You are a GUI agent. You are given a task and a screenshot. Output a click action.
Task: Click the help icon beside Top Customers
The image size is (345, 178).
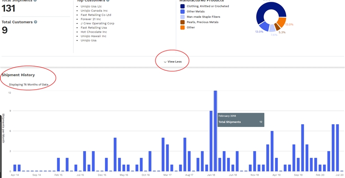tap(108, 0)
